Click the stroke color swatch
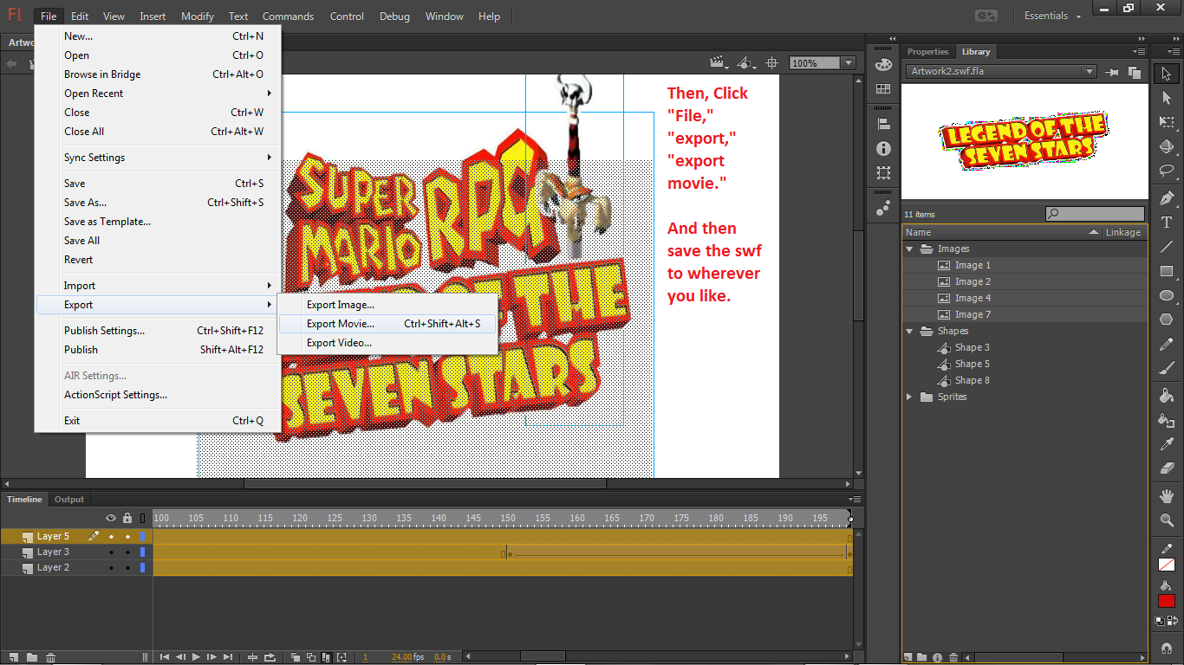 (1167, 565)
